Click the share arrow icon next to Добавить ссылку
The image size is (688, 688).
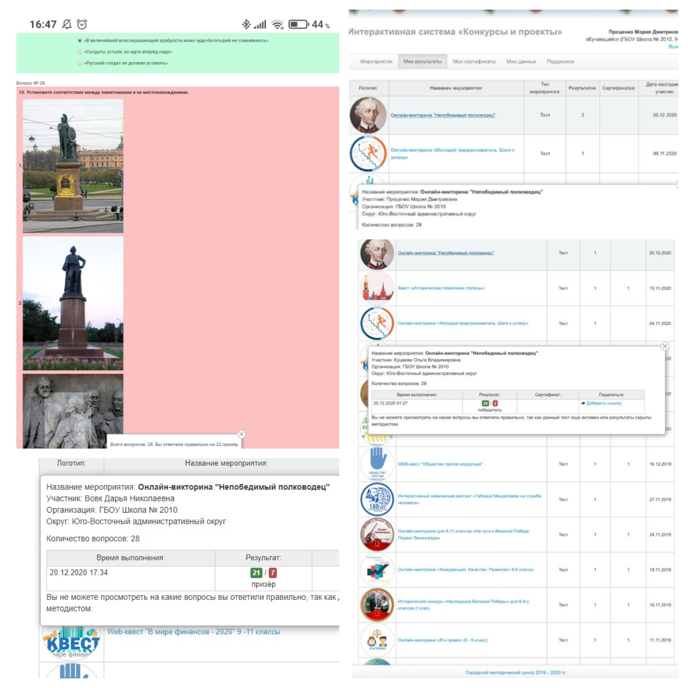(x=583, y=403)
